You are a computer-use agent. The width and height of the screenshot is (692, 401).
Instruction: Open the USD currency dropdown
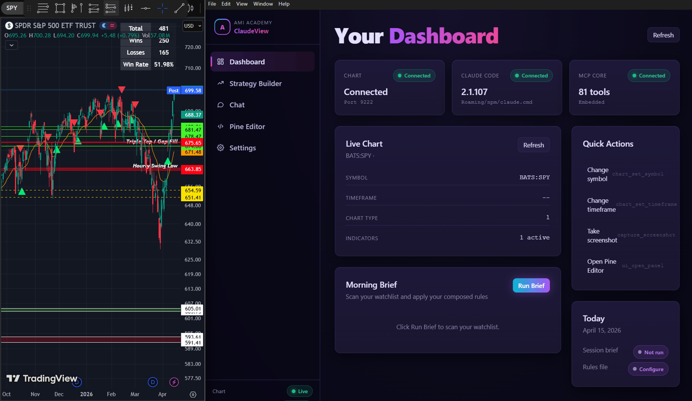(x=193, y=26)
